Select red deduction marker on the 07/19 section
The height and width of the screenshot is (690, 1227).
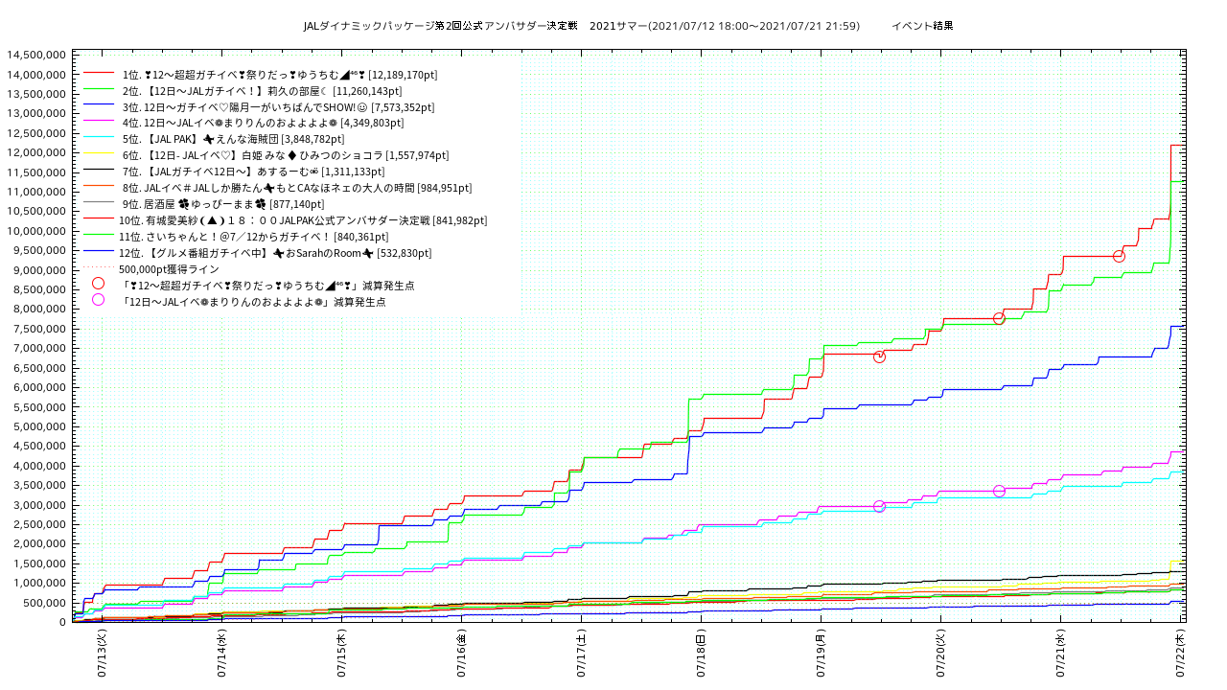point(879,356)
